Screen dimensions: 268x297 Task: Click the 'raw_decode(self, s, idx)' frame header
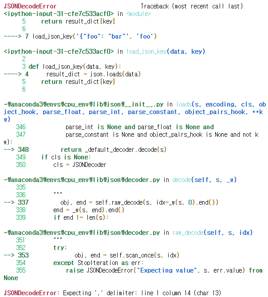213,233
